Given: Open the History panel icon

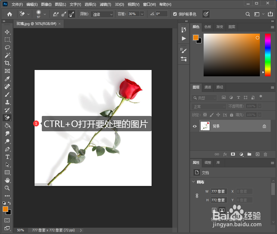Looking at the screenshot, I should tap(183, 30).
